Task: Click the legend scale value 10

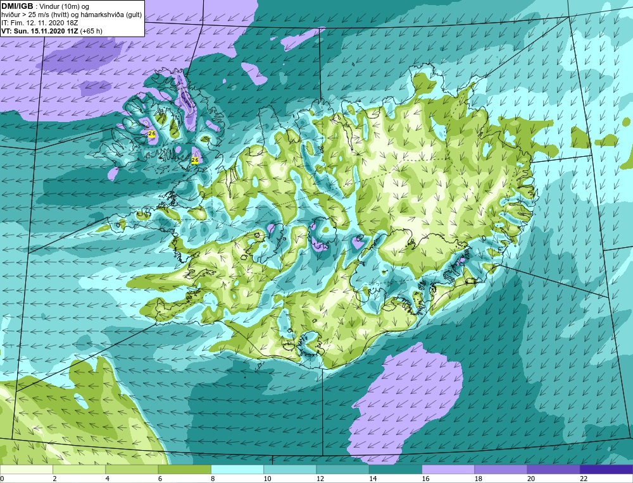Action: (267, 479)
